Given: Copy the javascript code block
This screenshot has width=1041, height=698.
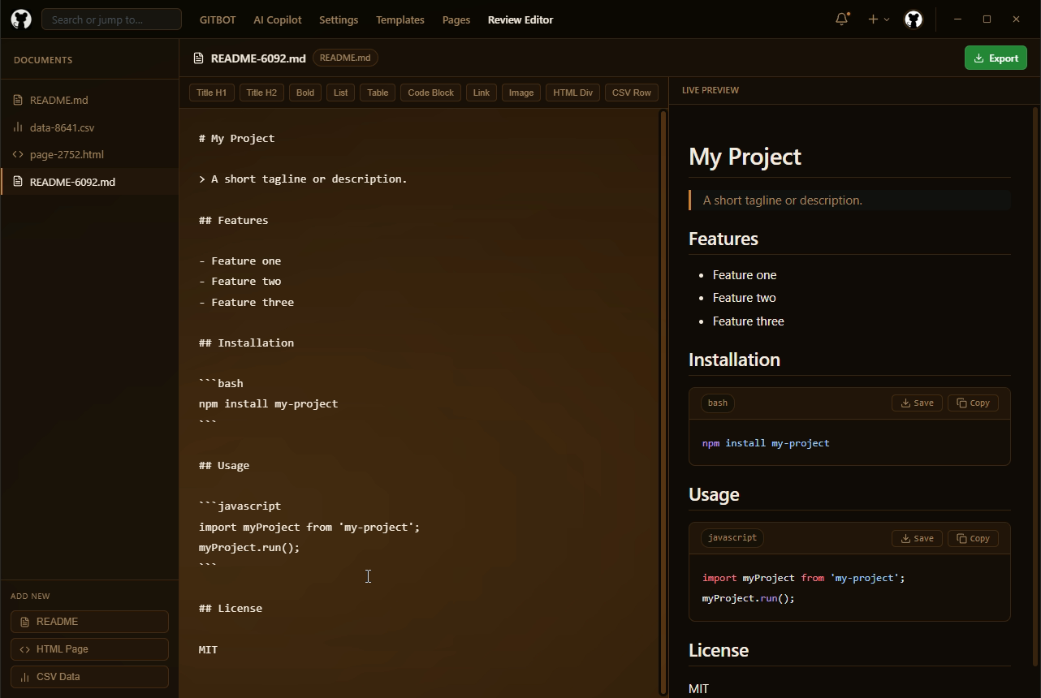Looking at the screenshot, I should (x=973, y=538).
